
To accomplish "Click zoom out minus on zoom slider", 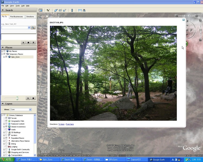I will pos(200,40).
